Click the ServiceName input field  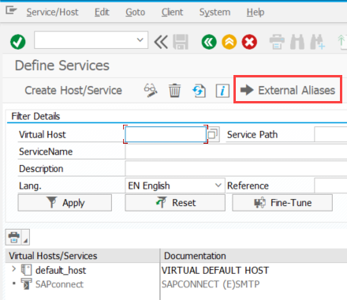click(236, 152)
